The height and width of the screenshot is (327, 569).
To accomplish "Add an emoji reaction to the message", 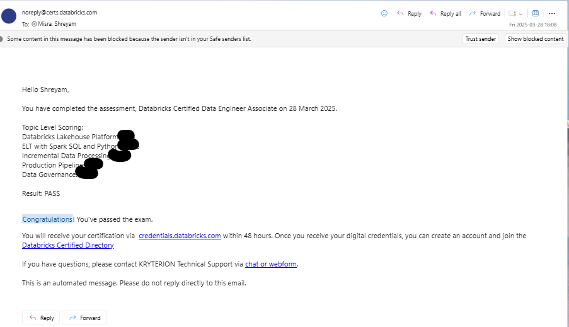I will (x=384, y=13).
